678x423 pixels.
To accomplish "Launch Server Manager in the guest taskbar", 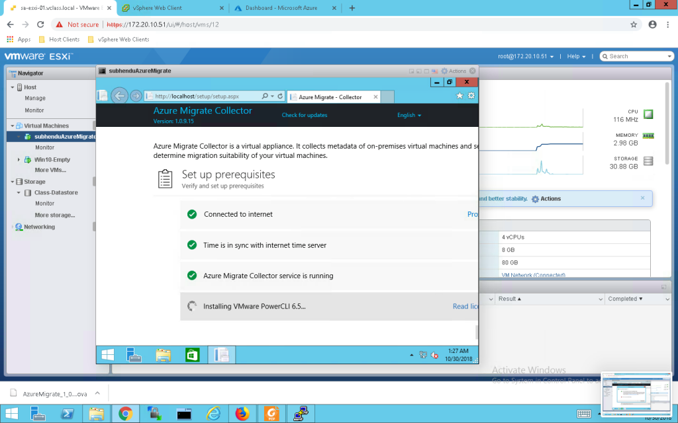I will coord(134,355).
